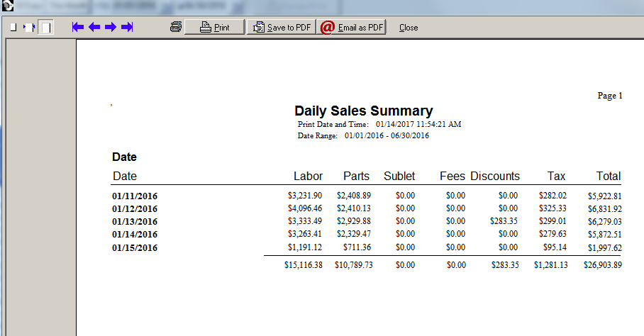The height and width of the screenshot is (336, 644).
Task: Go to the first page of the report
Action: pos(78,27)
